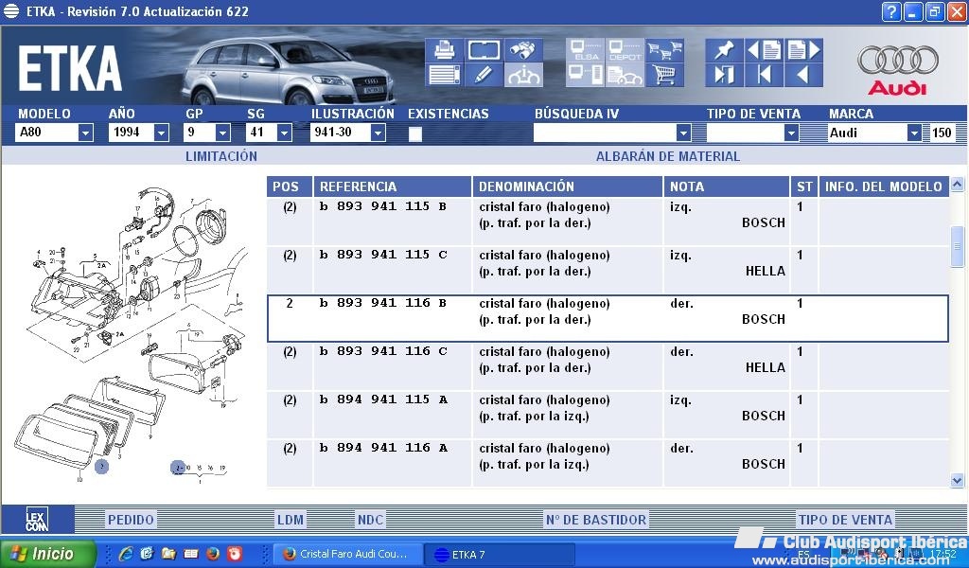
Task: Click the LDM bottom bar item
Action: click(x=291, y=520)
